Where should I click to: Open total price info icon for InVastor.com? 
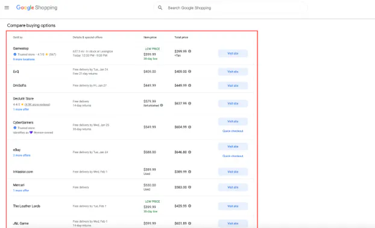point(190,172)
